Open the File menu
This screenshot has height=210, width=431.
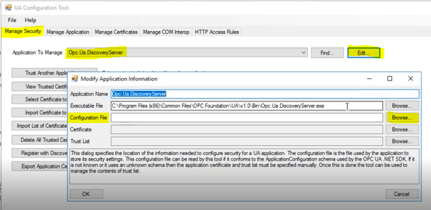[12, 20]
